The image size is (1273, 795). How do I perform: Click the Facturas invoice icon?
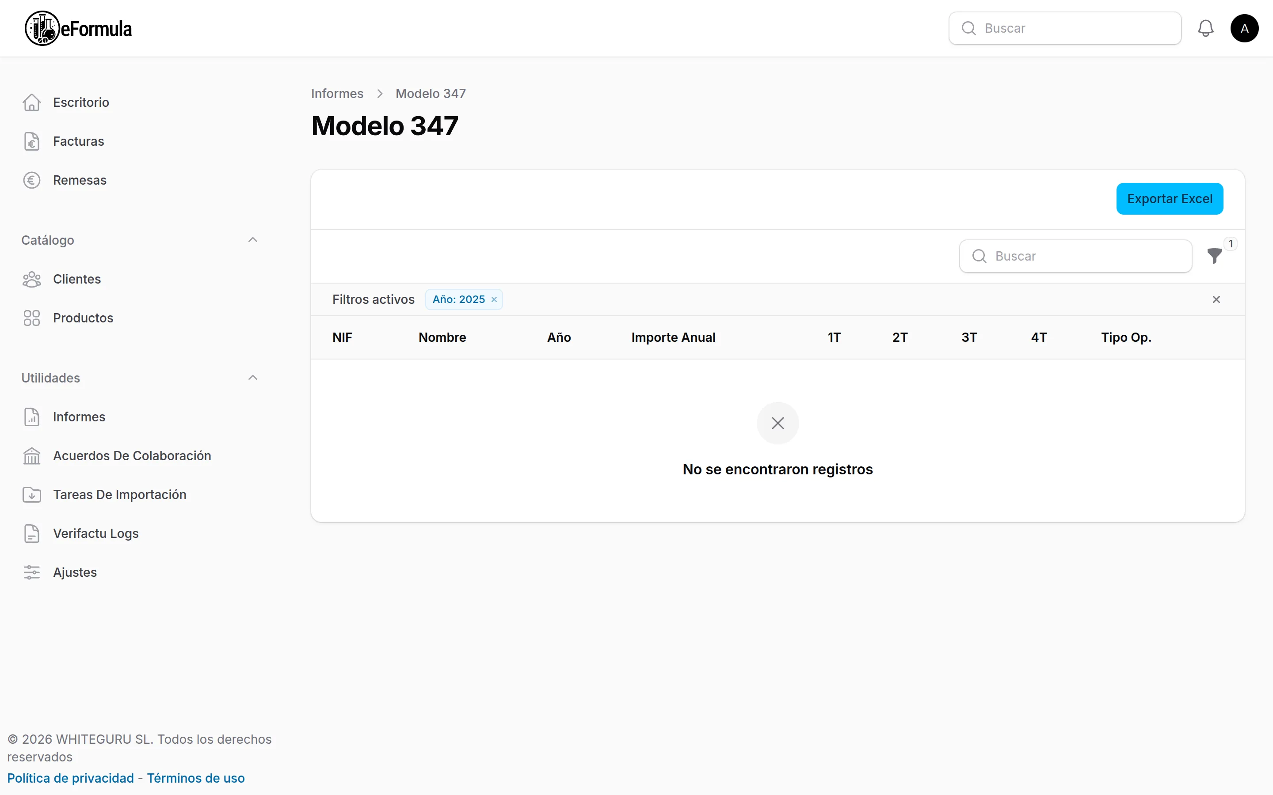pyautogui.click(x=31, y=141)
